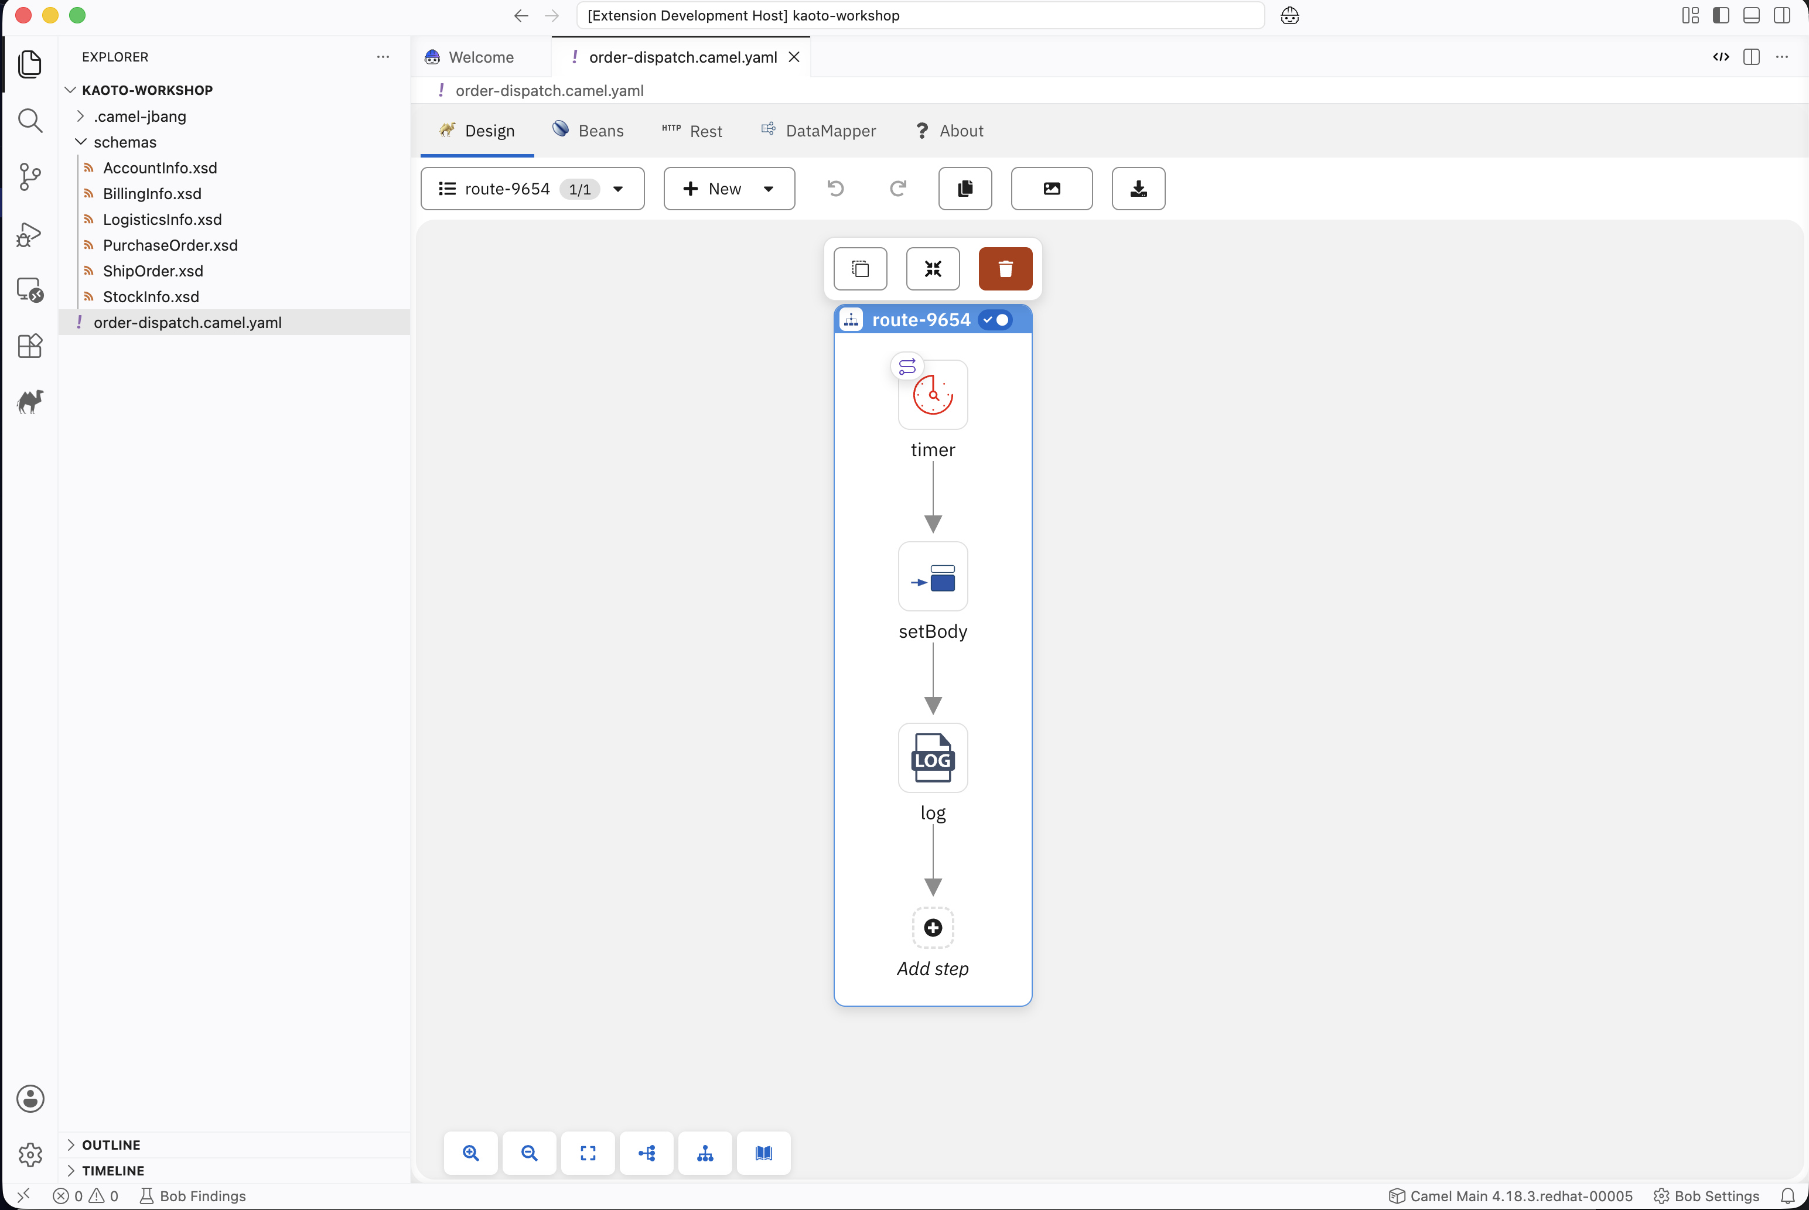Switch to the DataMapper tab

pyautogui.click(x=818, y=131)
